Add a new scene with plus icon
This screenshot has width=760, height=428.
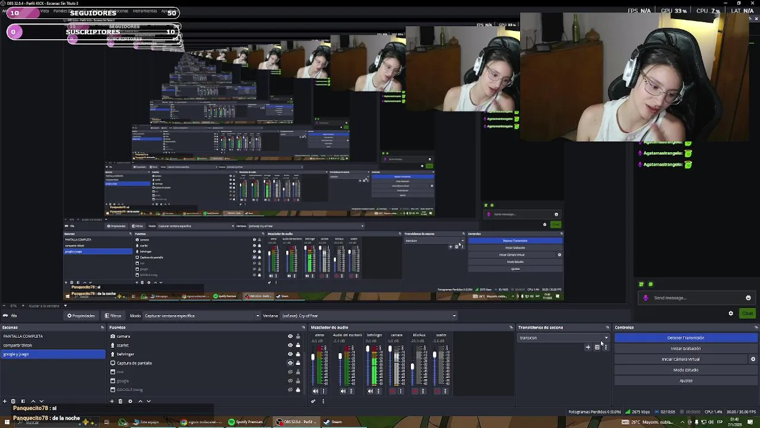(5, 401)
